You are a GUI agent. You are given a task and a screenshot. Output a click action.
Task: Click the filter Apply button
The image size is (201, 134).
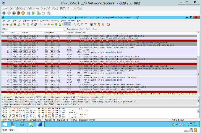tap(88, 29)
